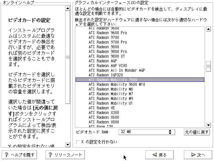Select ATI Radeon AGP entry
Image resolution: width=214 pixels, height=161 pixels.
[x=140, y=61]
